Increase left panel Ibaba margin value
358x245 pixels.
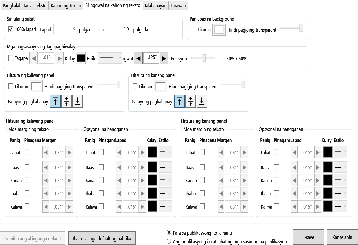point(69,193)
